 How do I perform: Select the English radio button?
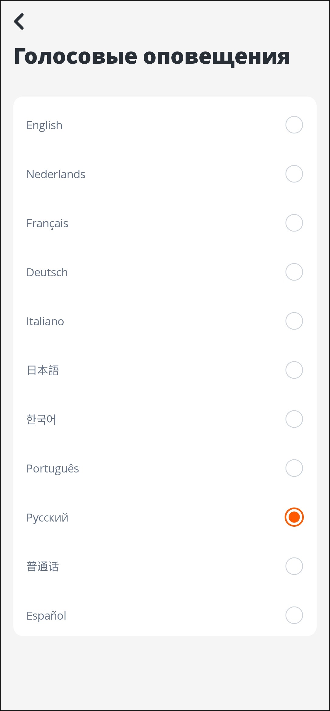click(x=294, y=125)
